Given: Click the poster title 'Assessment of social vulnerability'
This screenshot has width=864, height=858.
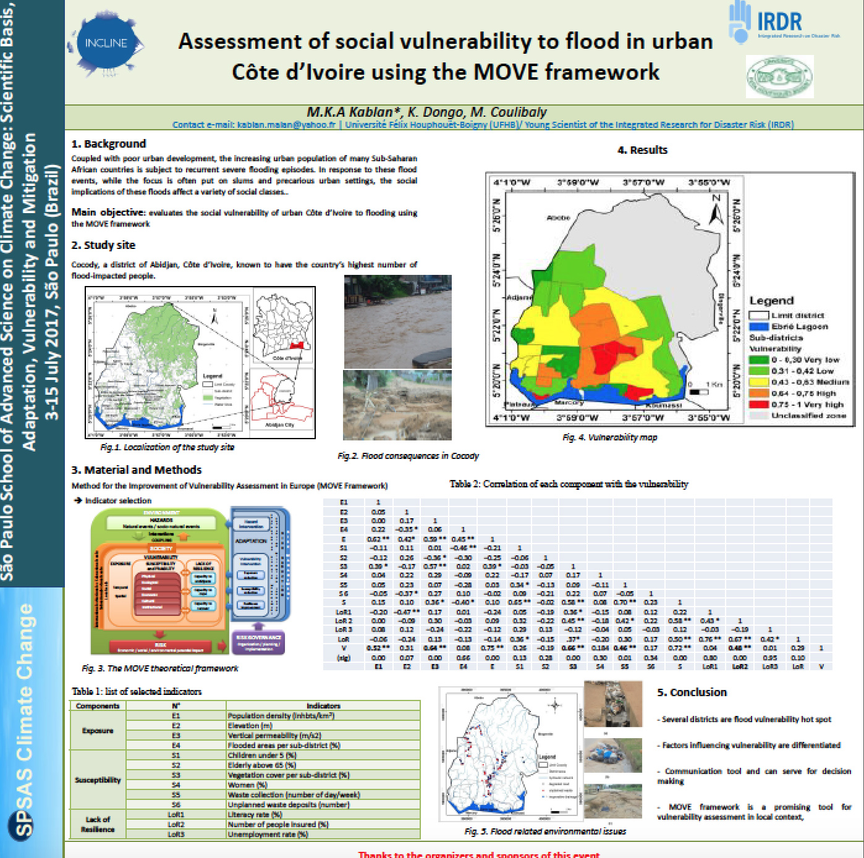Looking at the screenshot, I should (x=445, y=57).
